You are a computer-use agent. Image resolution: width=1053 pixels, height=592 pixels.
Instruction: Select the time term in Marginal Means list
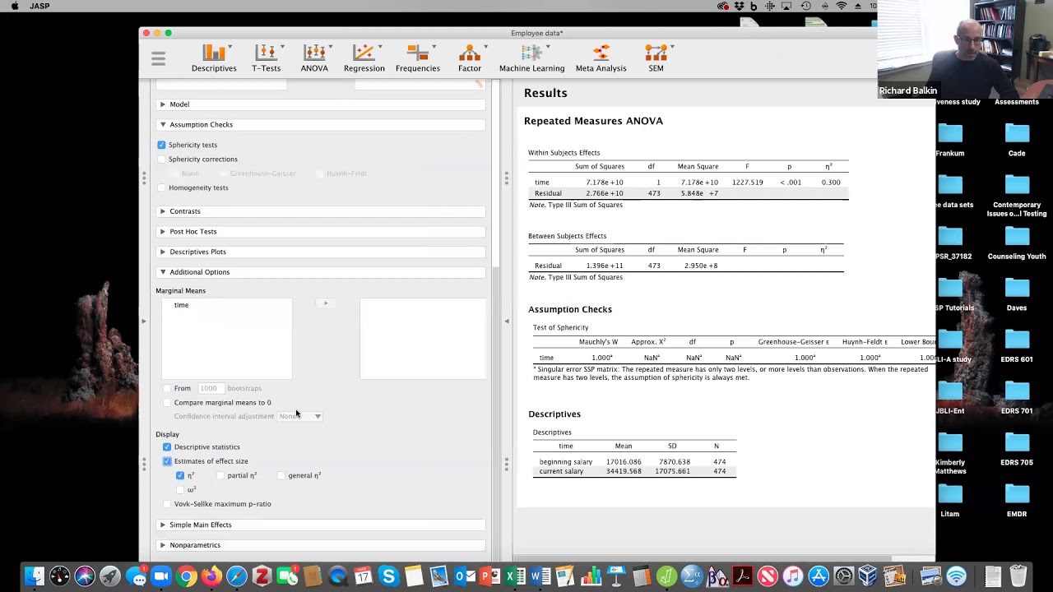[x=181, y=305]
